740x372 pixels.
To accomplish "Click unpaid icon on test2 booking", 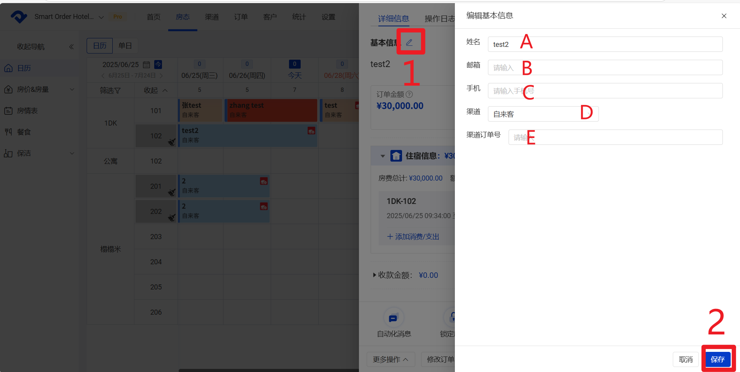I will 312,131.
